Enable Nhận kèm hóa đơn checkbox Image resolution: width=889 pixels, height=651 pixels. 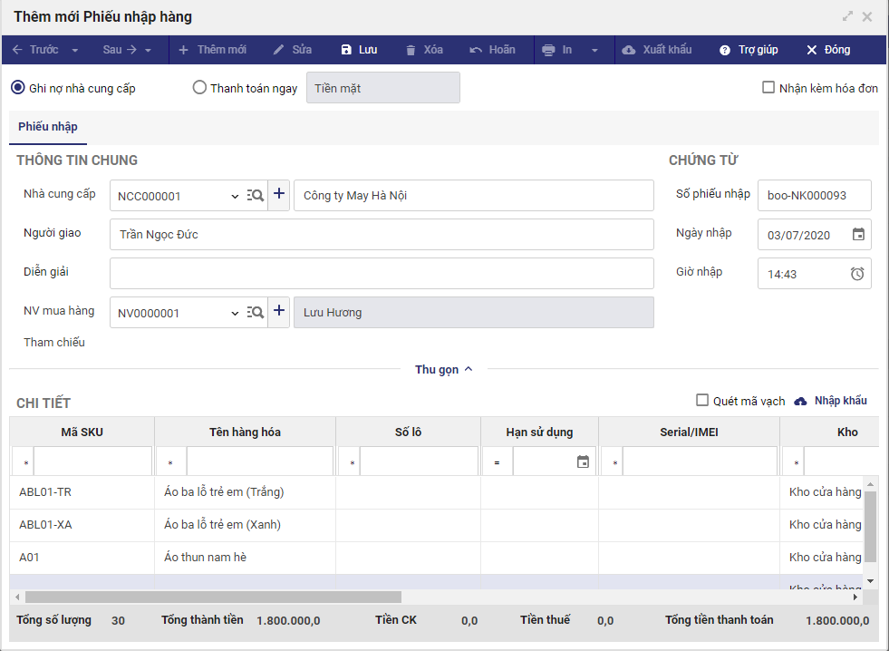[768, 88]
